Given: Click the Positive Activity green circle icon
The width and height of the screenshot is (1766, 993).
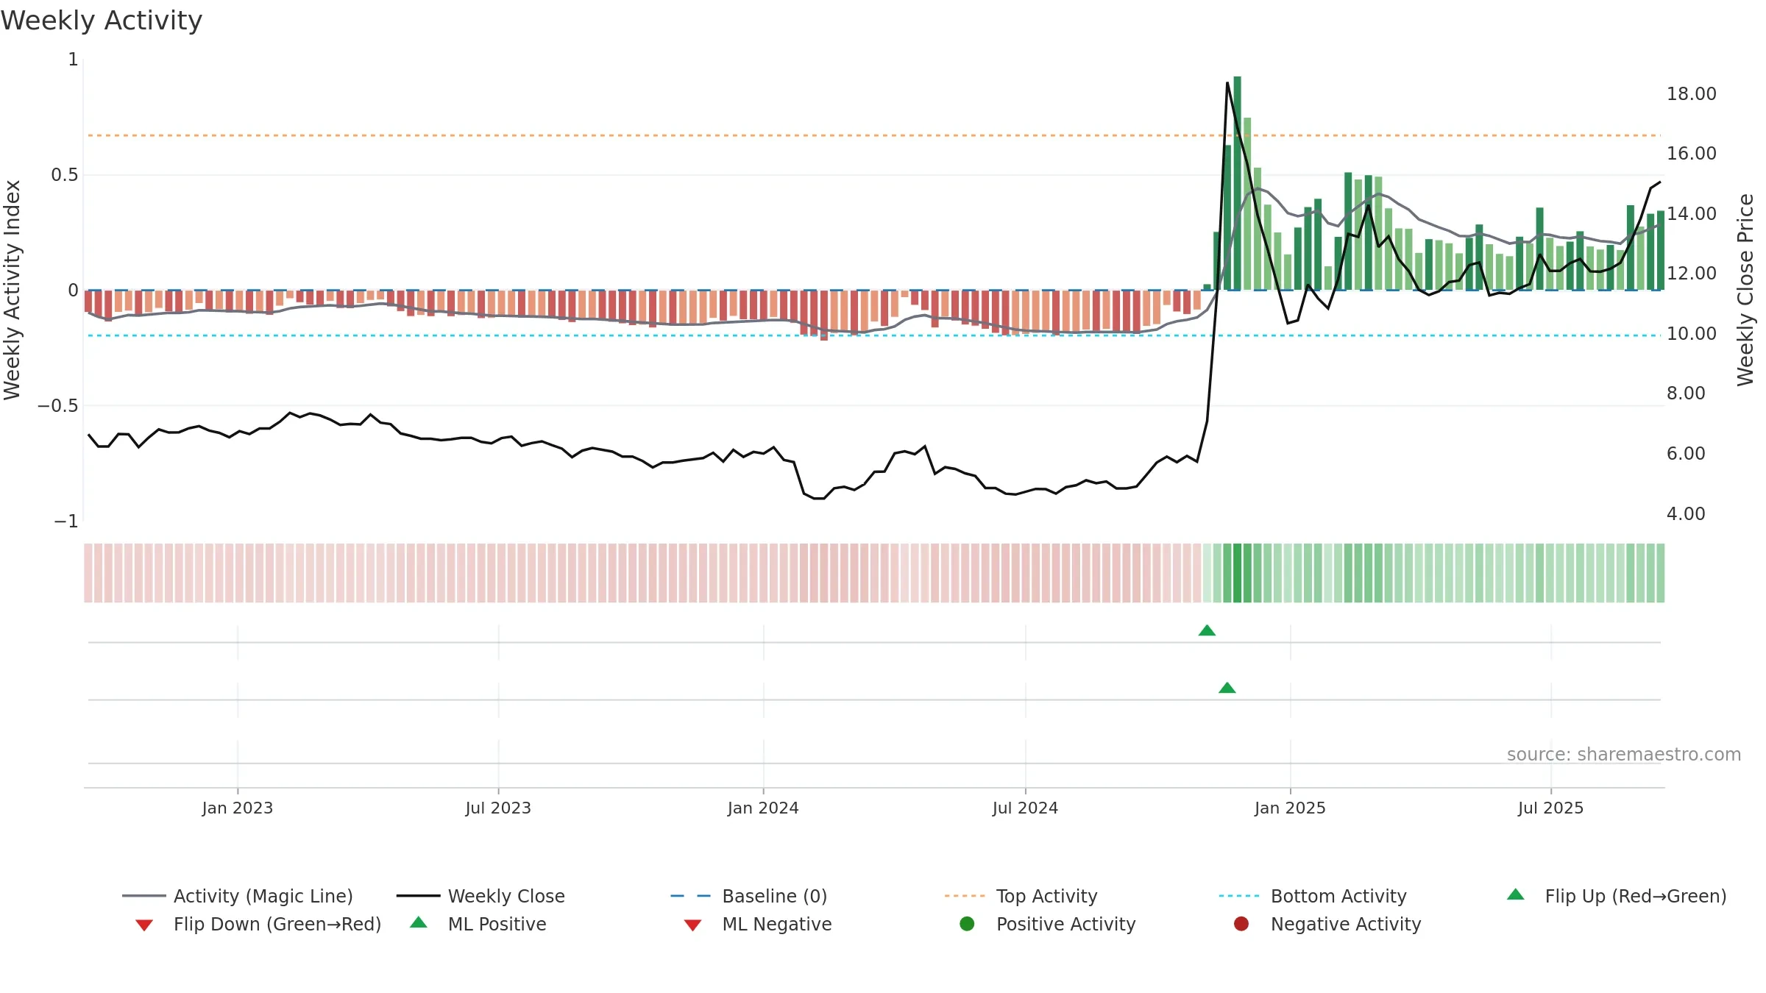Looking at the screenshot, I should [967, 923].
